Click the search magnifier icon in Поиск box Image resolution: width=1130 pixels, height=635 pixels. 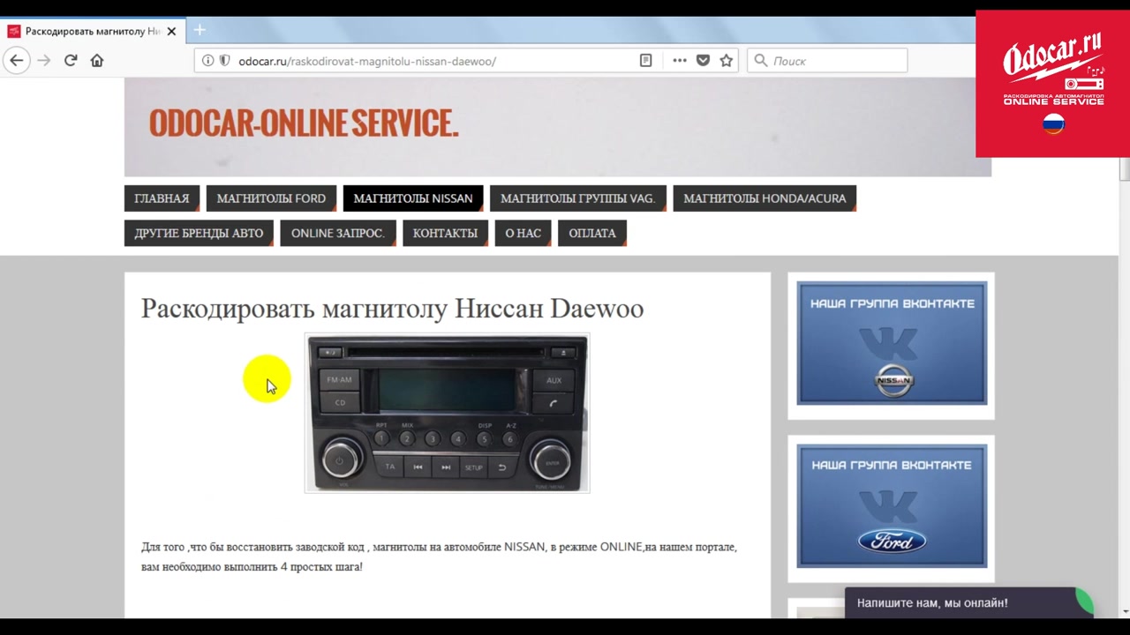click(x=761, y=61)
